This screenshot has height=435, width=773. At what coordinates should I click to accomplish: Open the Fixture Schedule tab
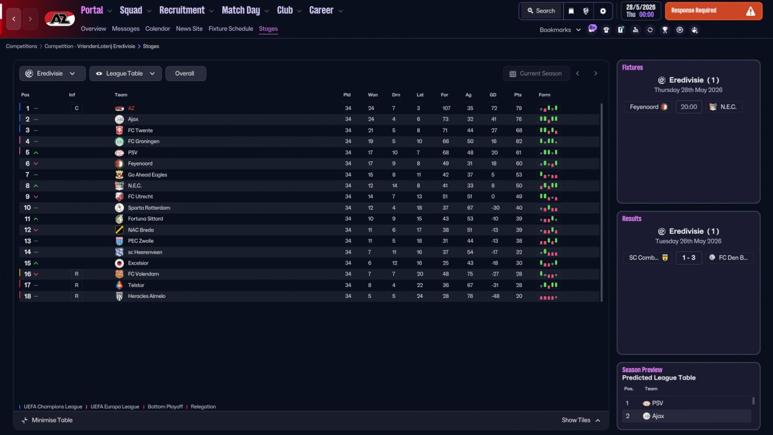tap(231, 28)
